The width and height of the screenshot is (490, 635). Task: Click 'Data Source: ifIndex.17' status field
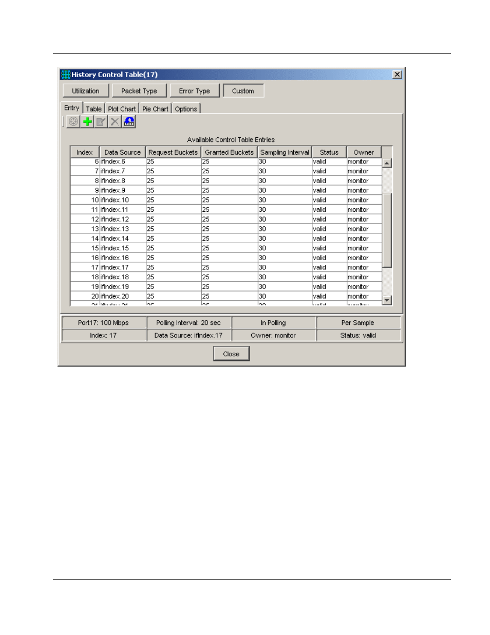(x=189, y=335)
